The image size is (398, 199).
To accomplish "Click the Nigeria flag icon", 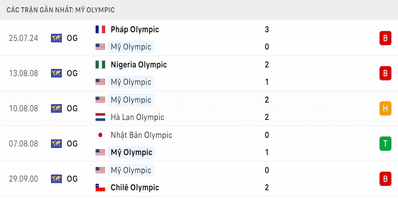I will (100, 65).
